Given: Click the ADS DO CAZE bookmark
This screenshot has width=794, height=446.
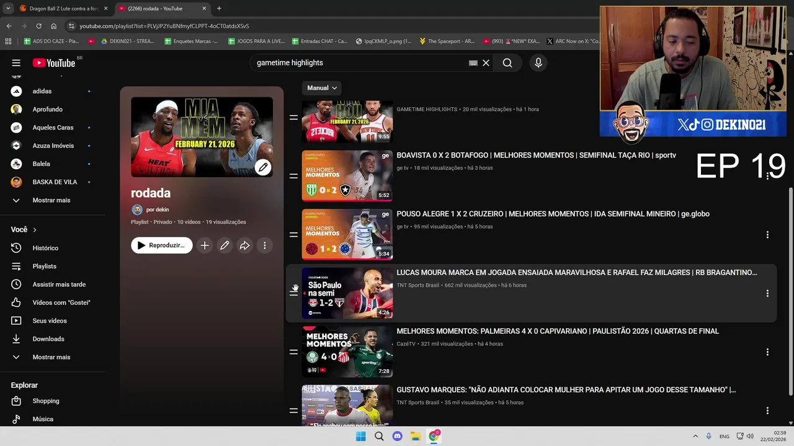Looking at the screenshot, I should click(51, 41).
